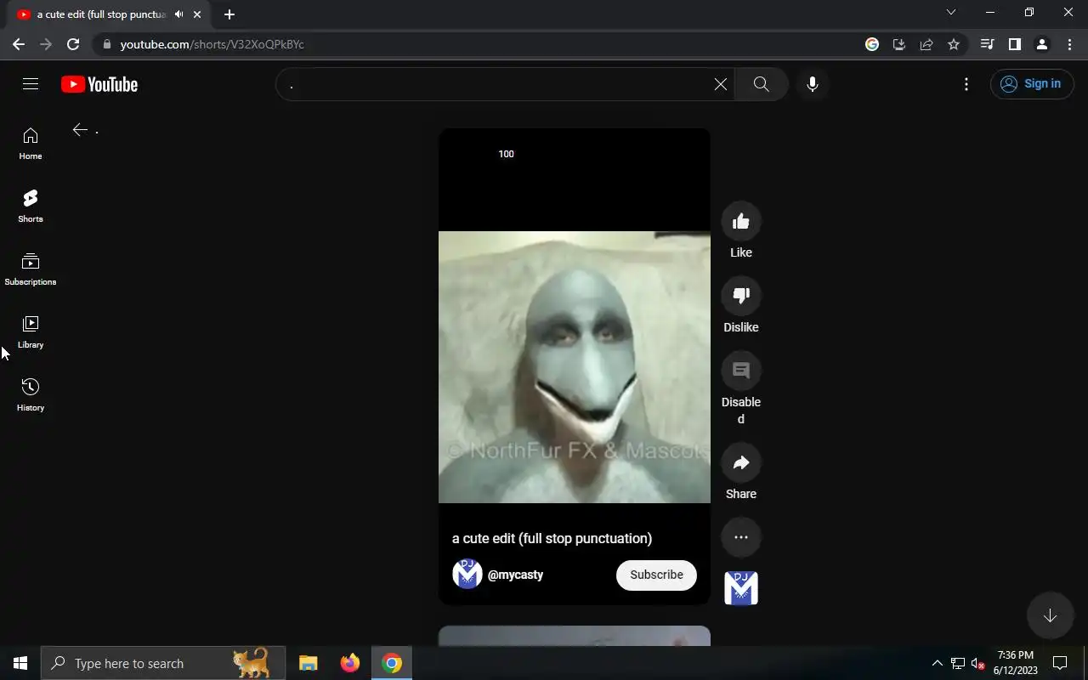Screen dimensions: 1088x680
Task: Bookmark this page with the star
Action: pos(954,44)
